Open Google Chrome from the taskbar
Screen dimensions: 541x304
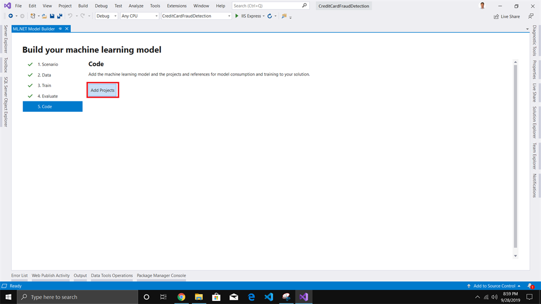click(x=181, y=297)
